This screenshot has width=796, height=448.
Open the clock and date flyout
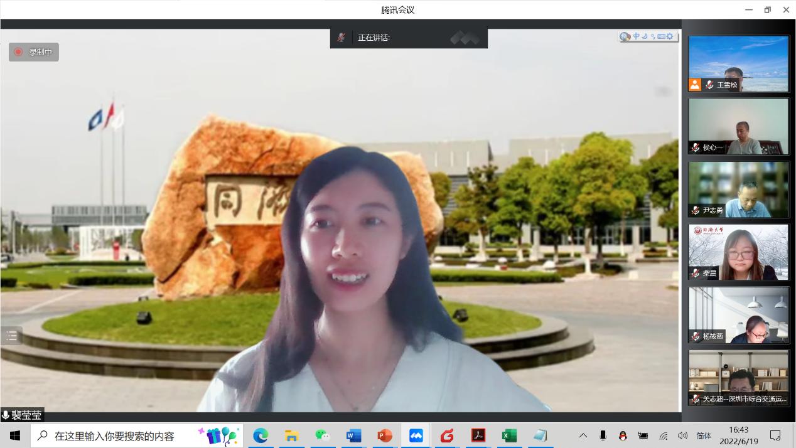(738, 435)
